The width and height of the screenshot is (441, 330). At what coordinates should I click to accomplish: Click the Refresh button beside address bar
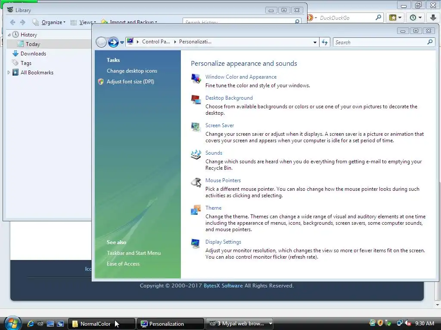point(325,43)
